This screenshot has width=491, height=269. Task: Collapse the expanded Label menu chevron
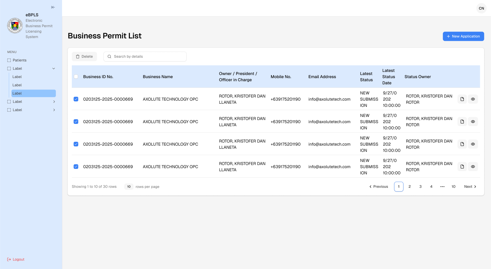(x=54, y=69)
